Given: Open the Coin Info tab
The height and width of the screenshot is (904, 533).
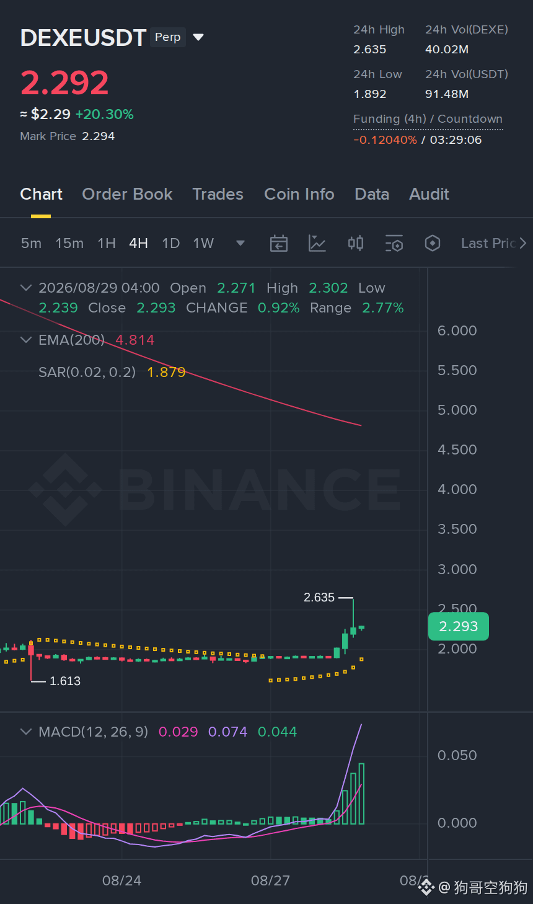Looking at the screenshot, I should (x=299, y=194).
